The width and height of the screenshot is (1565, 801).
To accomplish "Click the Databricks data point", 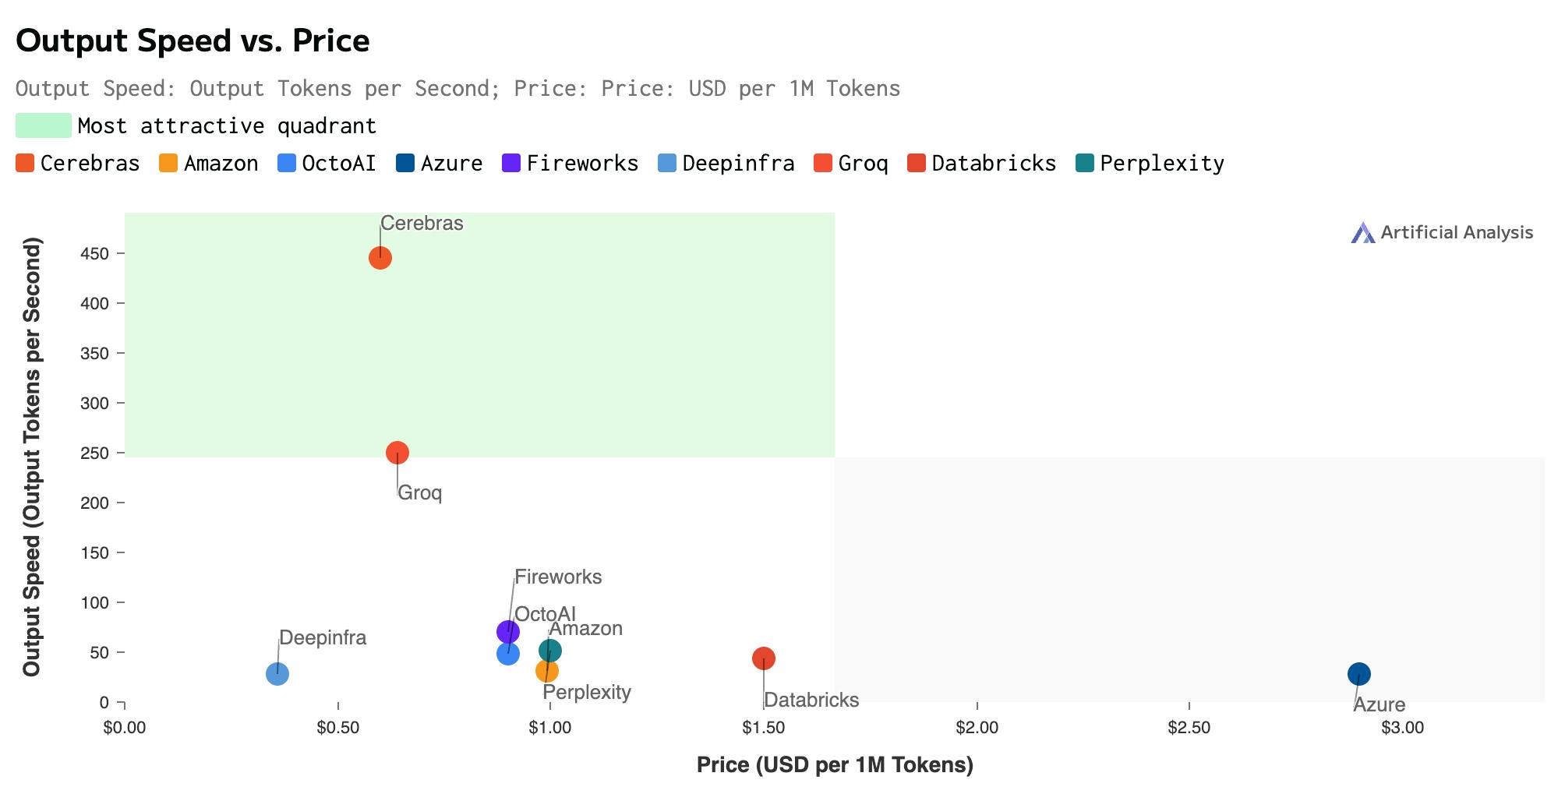I will (764, 658).
